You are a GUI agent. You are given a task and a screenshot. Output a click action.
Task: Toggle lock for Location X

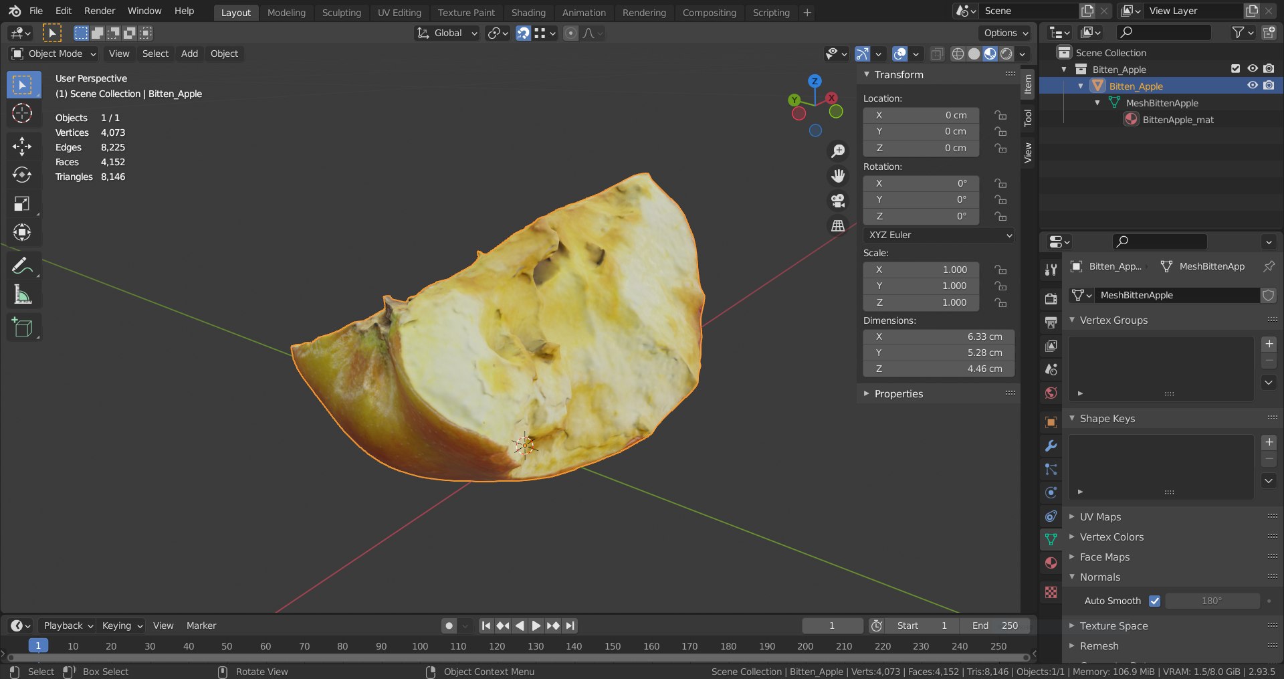(1000, 115)
